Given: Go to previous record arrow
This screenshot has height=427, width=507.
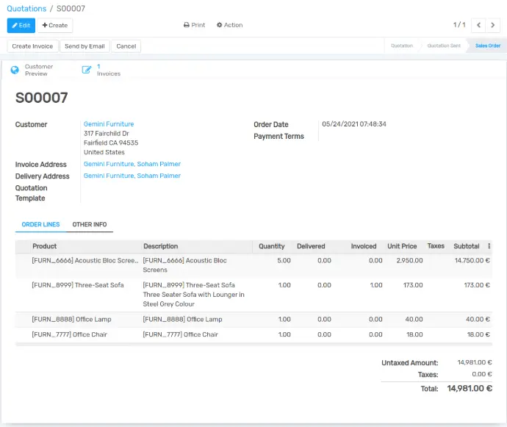Looking at the screenshot, I should click(478, 25).
